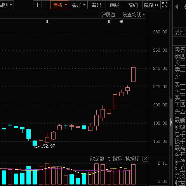This screenshot has width=186, height=186.
Task: Close the volume indicator panel
Action: 145,159
